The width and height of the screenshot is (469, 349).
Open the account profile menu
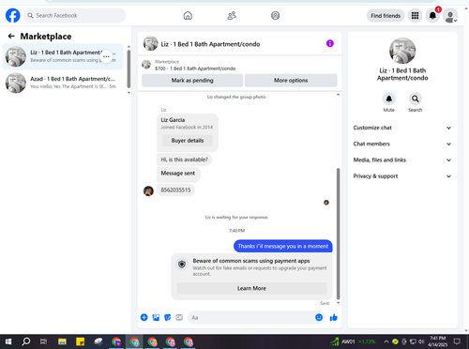click(450, 16)
